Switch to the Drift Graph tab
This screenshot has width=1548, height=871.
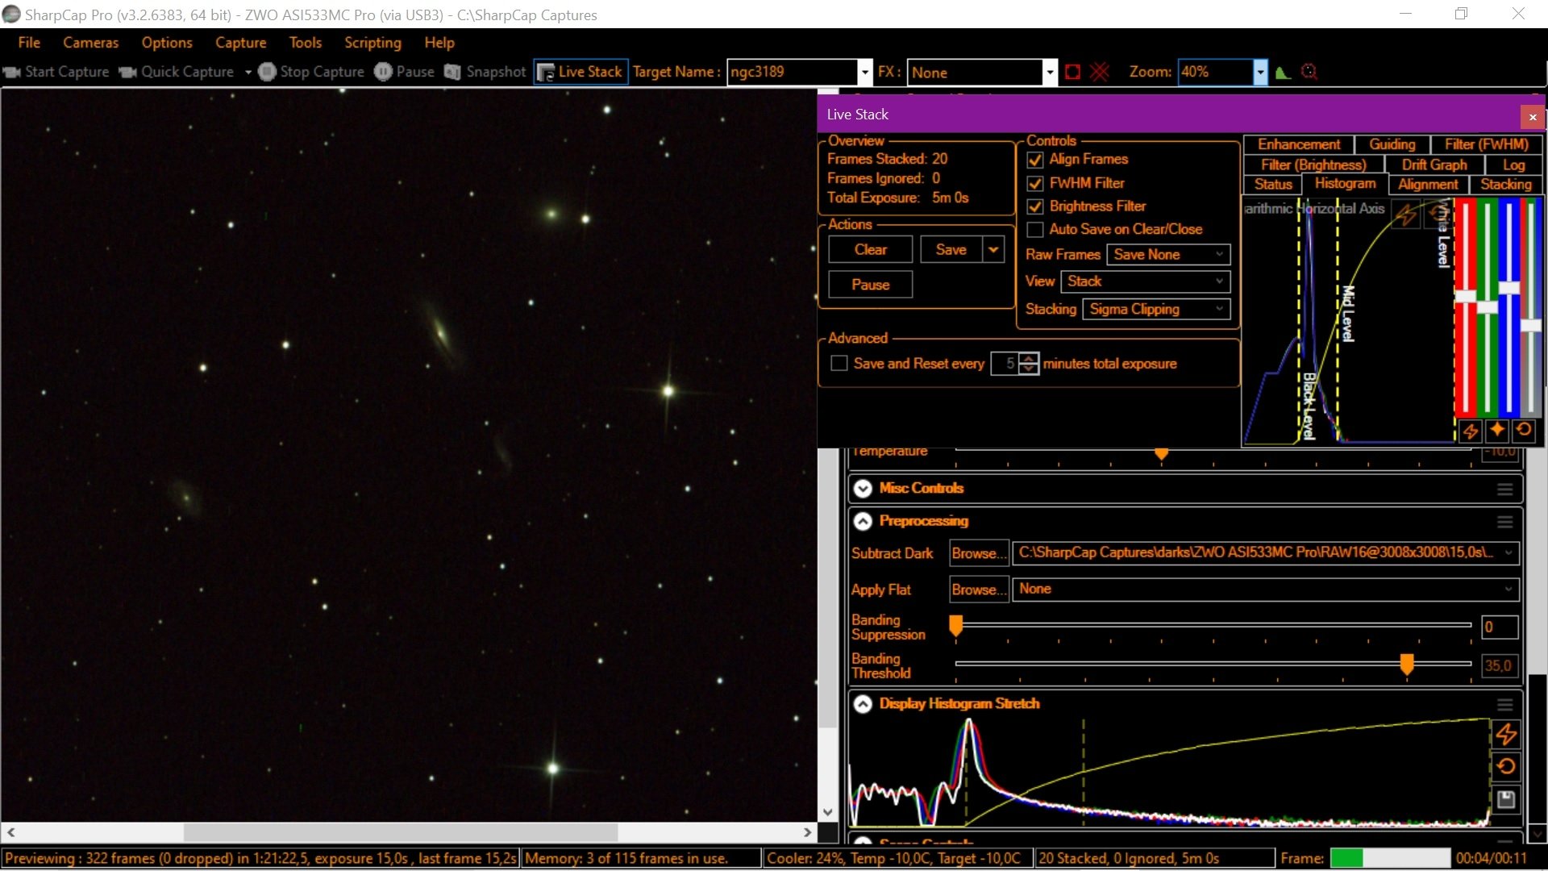[1434, 165]
